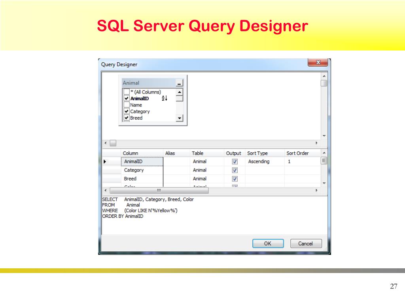Viewport: 405px width, 303px height.
Task: Click the Column grid header
Action: point(142,153)
